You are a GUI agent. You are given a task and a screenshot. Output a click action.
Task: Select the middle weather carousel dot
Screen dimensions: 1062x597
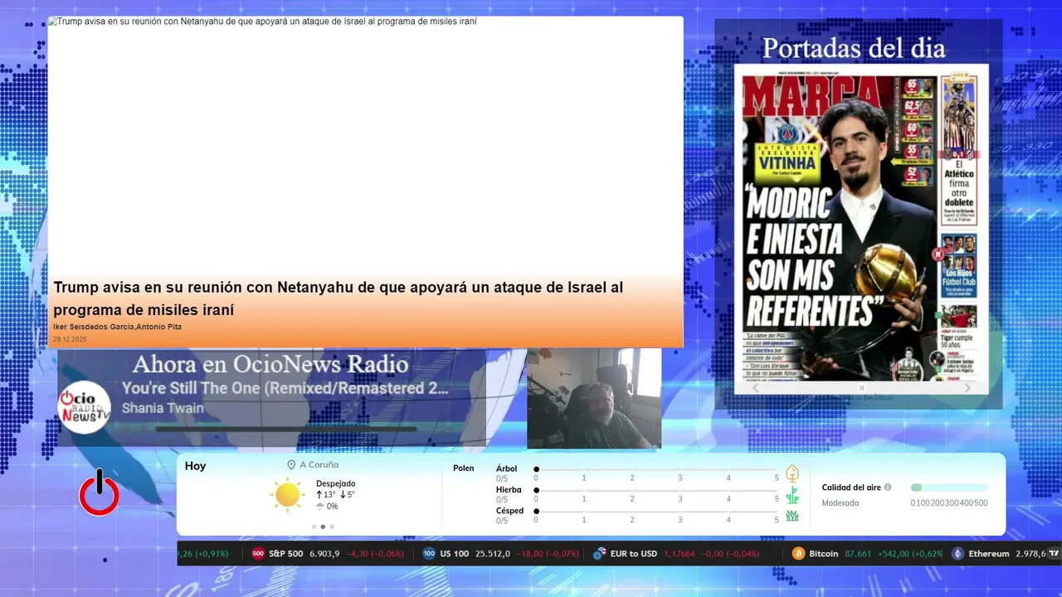tap(323, 527)
